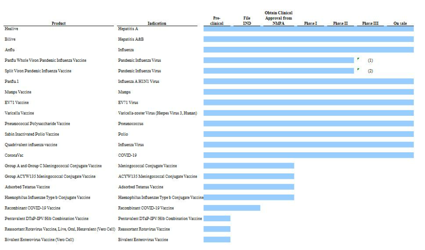The width and height of the screenshot is (425, 250).
Task: Select the Phase III column header
Action: 370,23
